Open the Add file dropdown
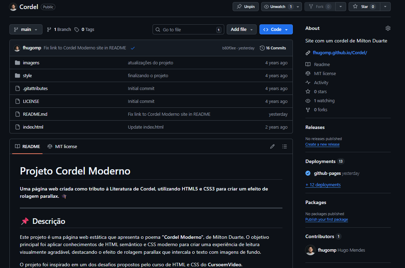 tap(241, 30)
